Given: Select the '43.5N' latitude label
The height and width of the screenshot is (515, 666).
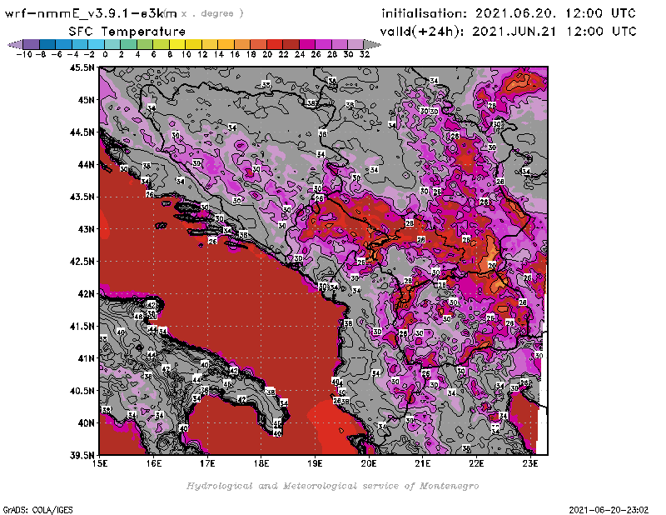Looking at the screenshot, I should [x=82, y=197].
